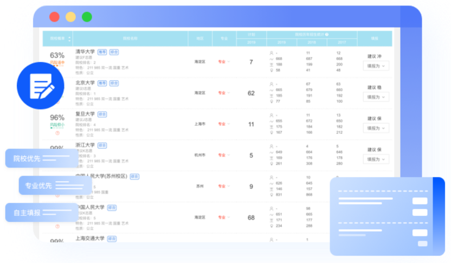Image resolution: width=451 pixels, height=263 pixels.
Task: Click the yellow window minimize dot
Action: coord(71,17)
